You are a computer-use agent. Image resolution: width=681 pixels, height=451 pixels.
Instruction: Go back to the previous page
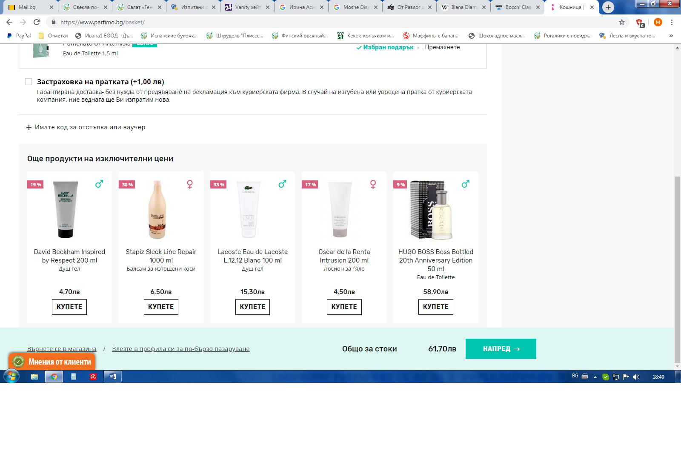9,22
